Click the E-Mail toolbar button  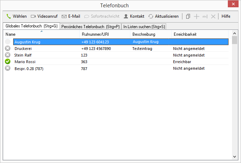pyautogui.click(x=71, y=16)
